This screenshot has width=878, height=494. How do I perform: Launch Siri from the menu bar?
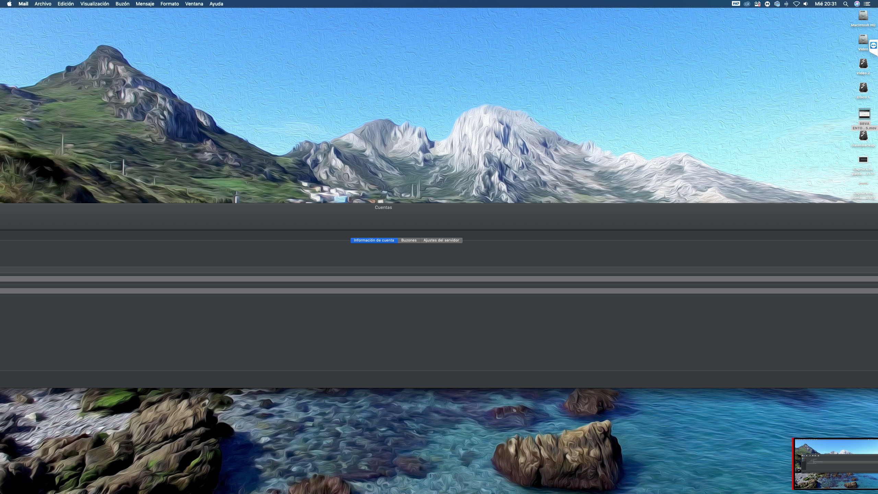857,4
